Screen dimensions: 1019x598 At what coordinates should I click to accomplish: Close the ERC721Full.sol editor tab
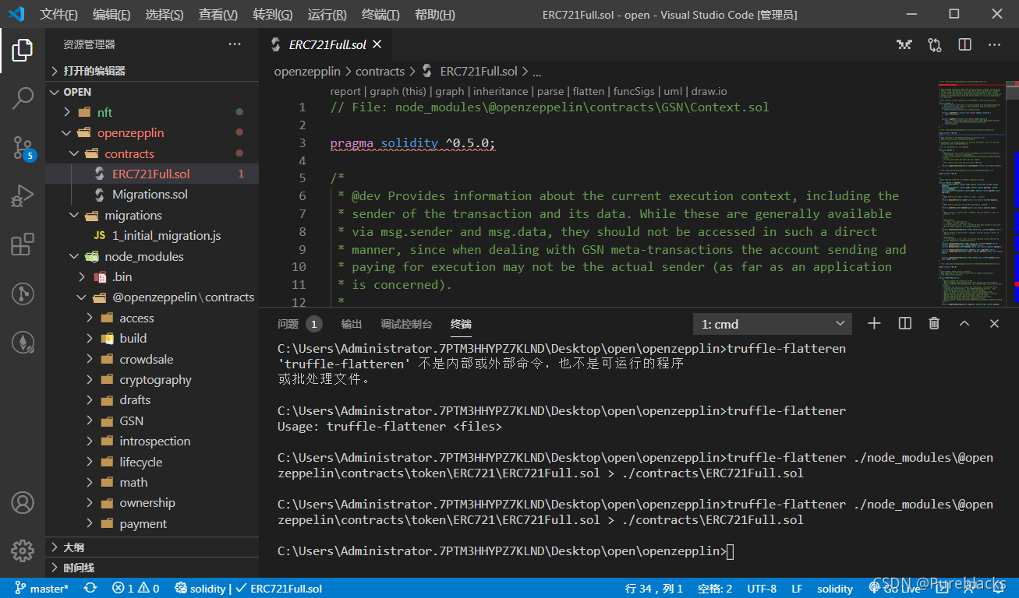[x=377, y=45]
